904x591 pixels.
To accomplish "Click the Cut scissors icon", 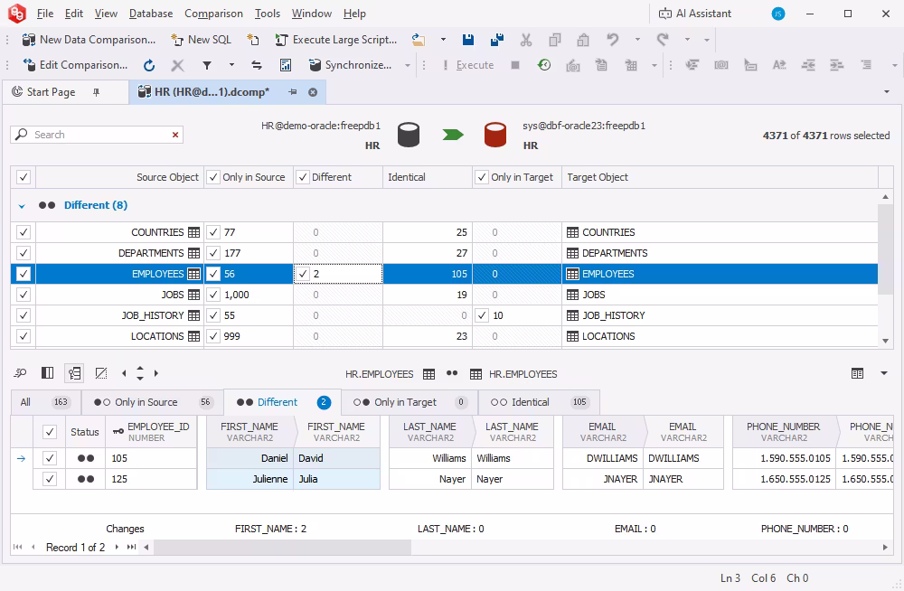I will (x=526, y=40).
